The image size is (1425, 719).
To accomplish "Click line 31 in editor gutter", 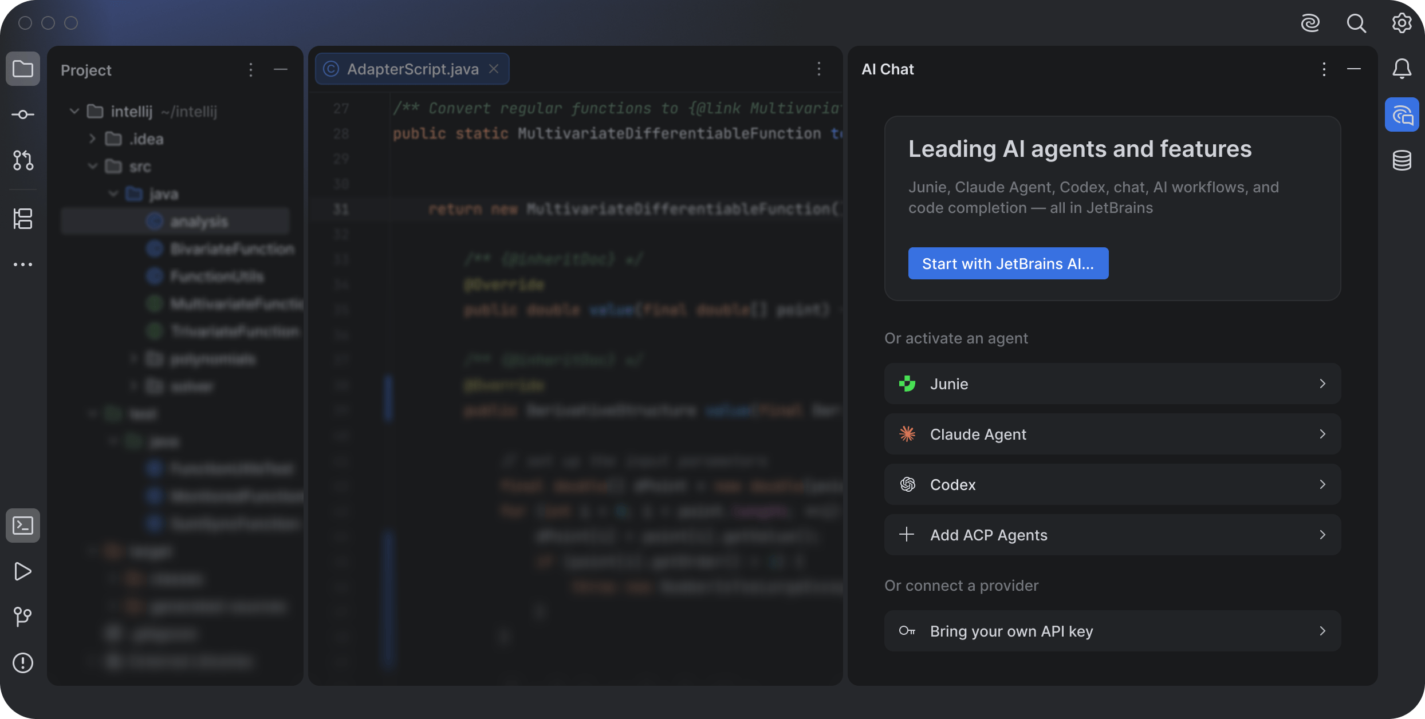I will tap(341, 209).
